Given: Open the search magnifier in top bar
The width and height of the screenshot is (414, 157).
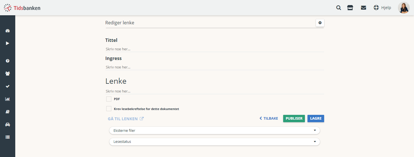Looking at the screenshot, I should pos(339,8).
